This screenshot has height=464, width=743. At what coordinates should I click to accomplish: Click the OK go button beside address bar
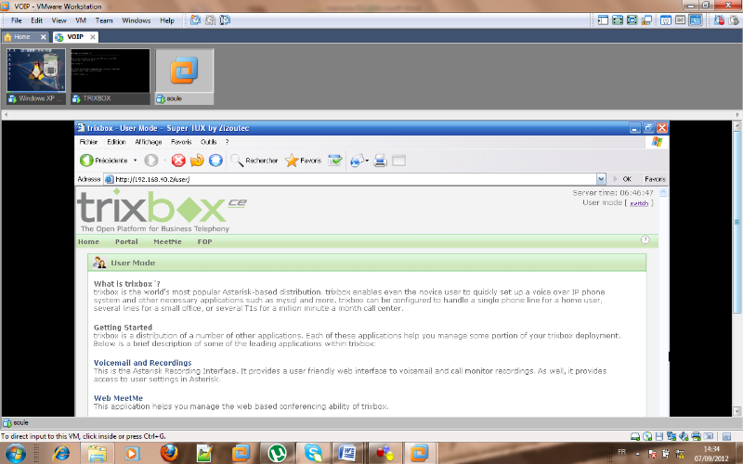click(622, 179)
